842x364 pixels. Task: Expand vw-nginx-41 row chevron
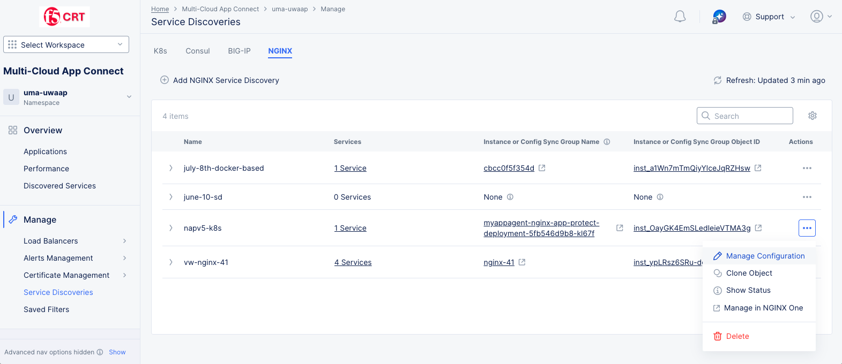pos(171,262)
